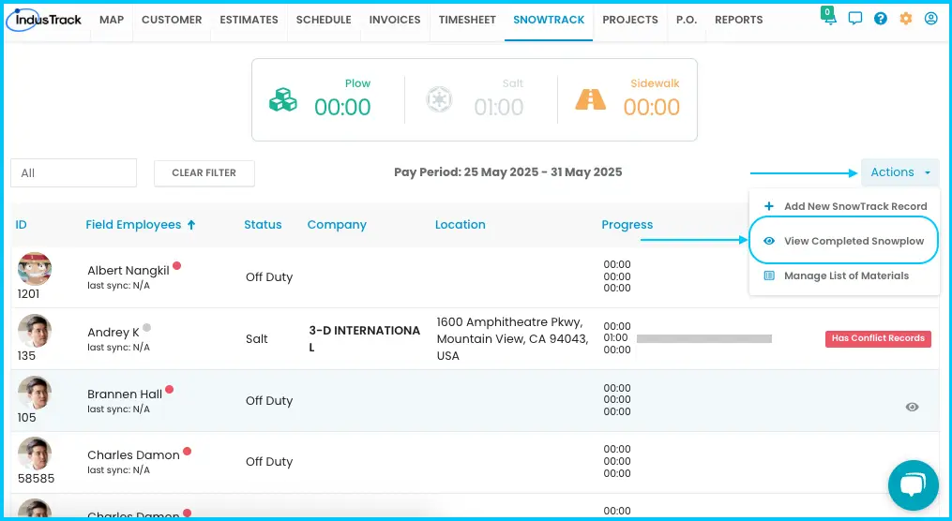Image resolution: width=952 pixels, height=521 pixels.
Task: Click the Has Conflict Records badge
Action: click(x=878, y=338)
